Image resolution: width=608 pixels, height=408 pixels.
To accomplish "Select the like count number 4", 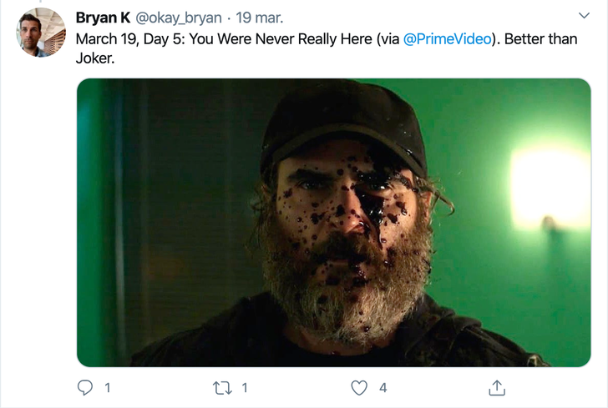I will point(383,388).
